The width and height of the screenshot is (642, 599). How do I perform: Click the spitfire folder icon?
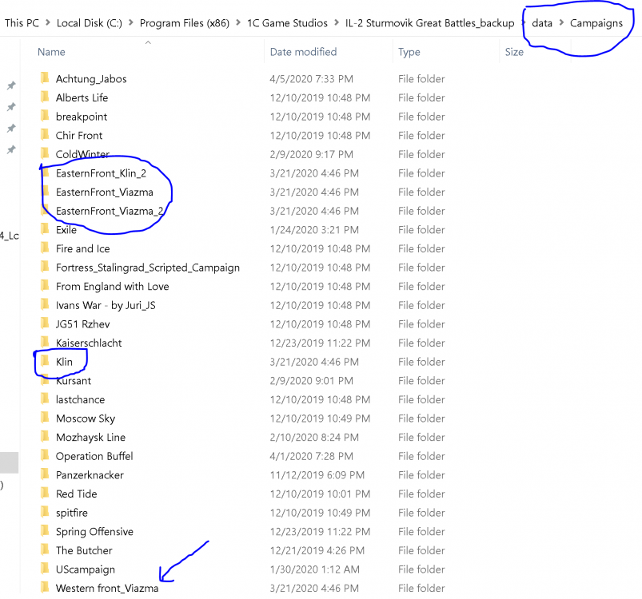[45, 512]
